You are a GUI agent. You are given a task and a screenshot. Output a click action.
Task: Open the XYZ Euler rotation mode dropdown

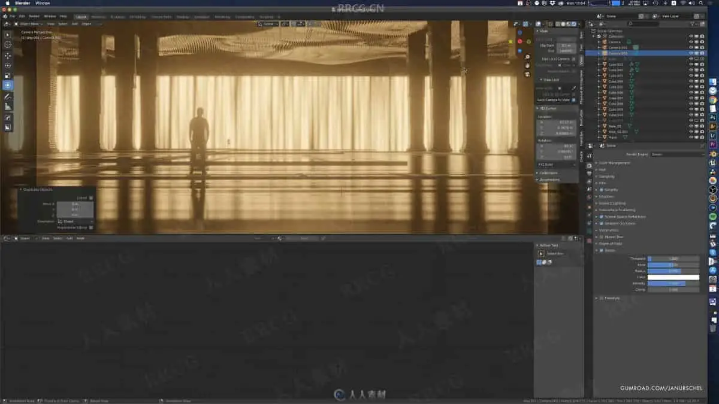click(x=557, y=165)
